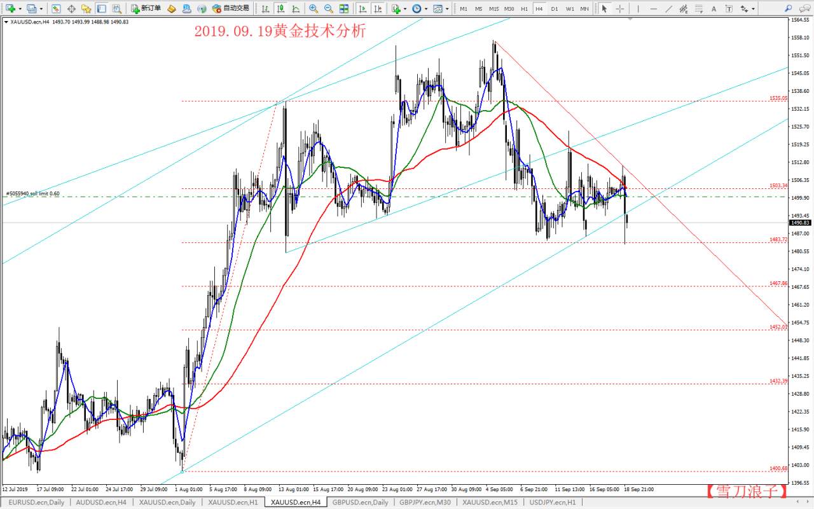The width and height of the screenshot is (814, 509).
Task: Select the M1 timeframe
Action: point(464,9)
